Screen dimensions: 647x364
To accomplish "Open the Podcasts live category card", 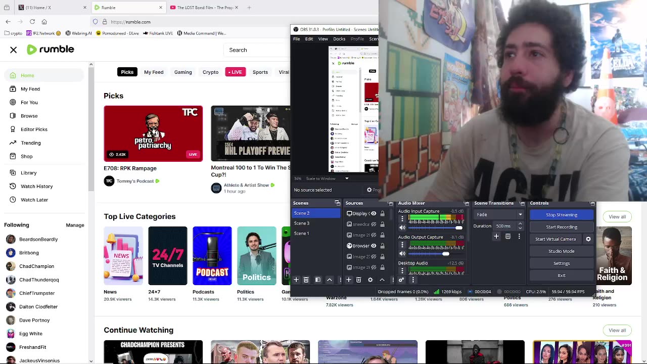I will click(x=212, y=256).
